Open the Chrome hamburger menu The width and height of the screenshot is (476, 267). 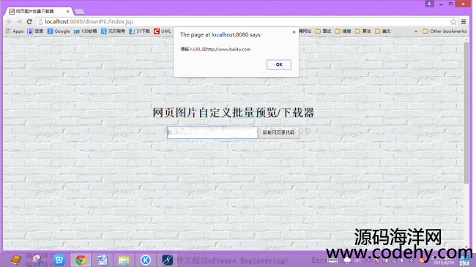pos(464,21)
